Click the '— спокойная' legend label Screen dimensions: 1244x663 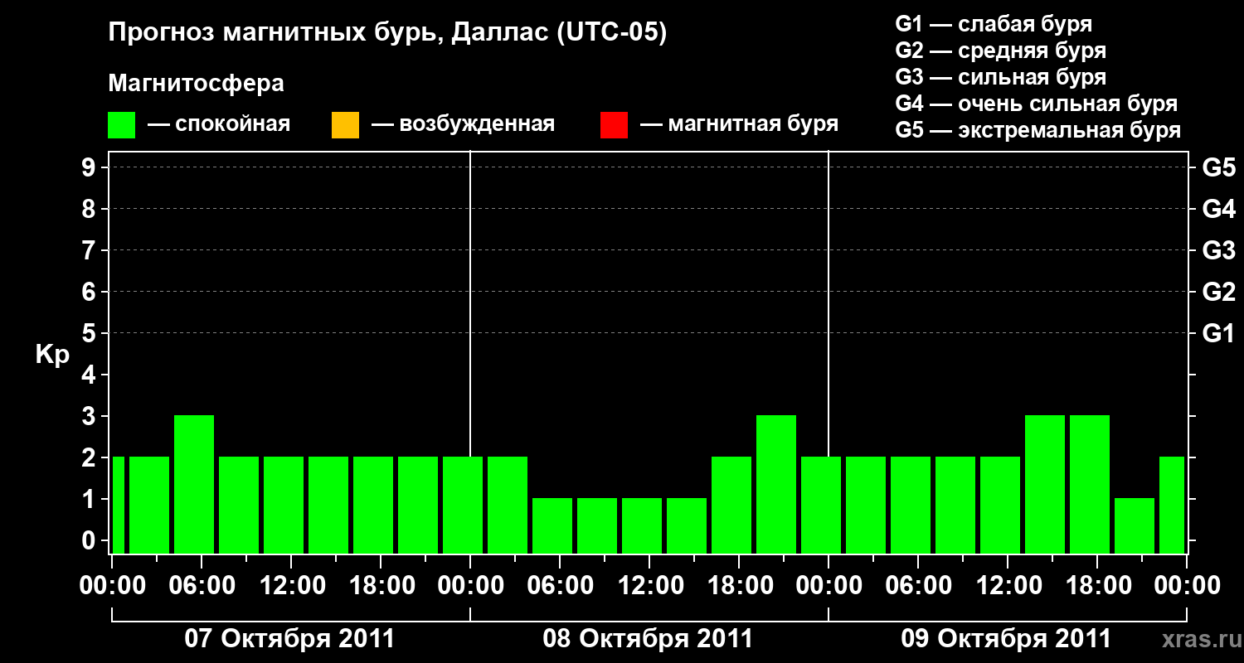pos(219,124)
